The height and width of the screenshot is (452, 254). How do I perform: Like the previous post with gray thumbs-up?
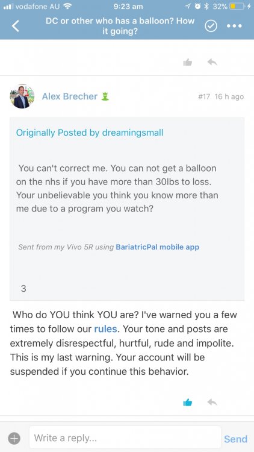(188, 62)
